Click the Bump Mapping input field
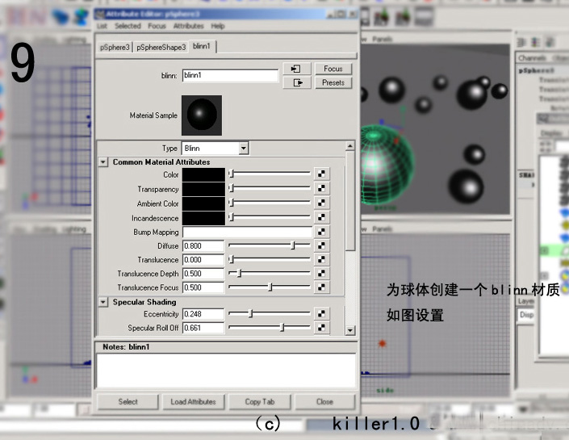This screenshot has width=569, height=440. tap(247, 232)
